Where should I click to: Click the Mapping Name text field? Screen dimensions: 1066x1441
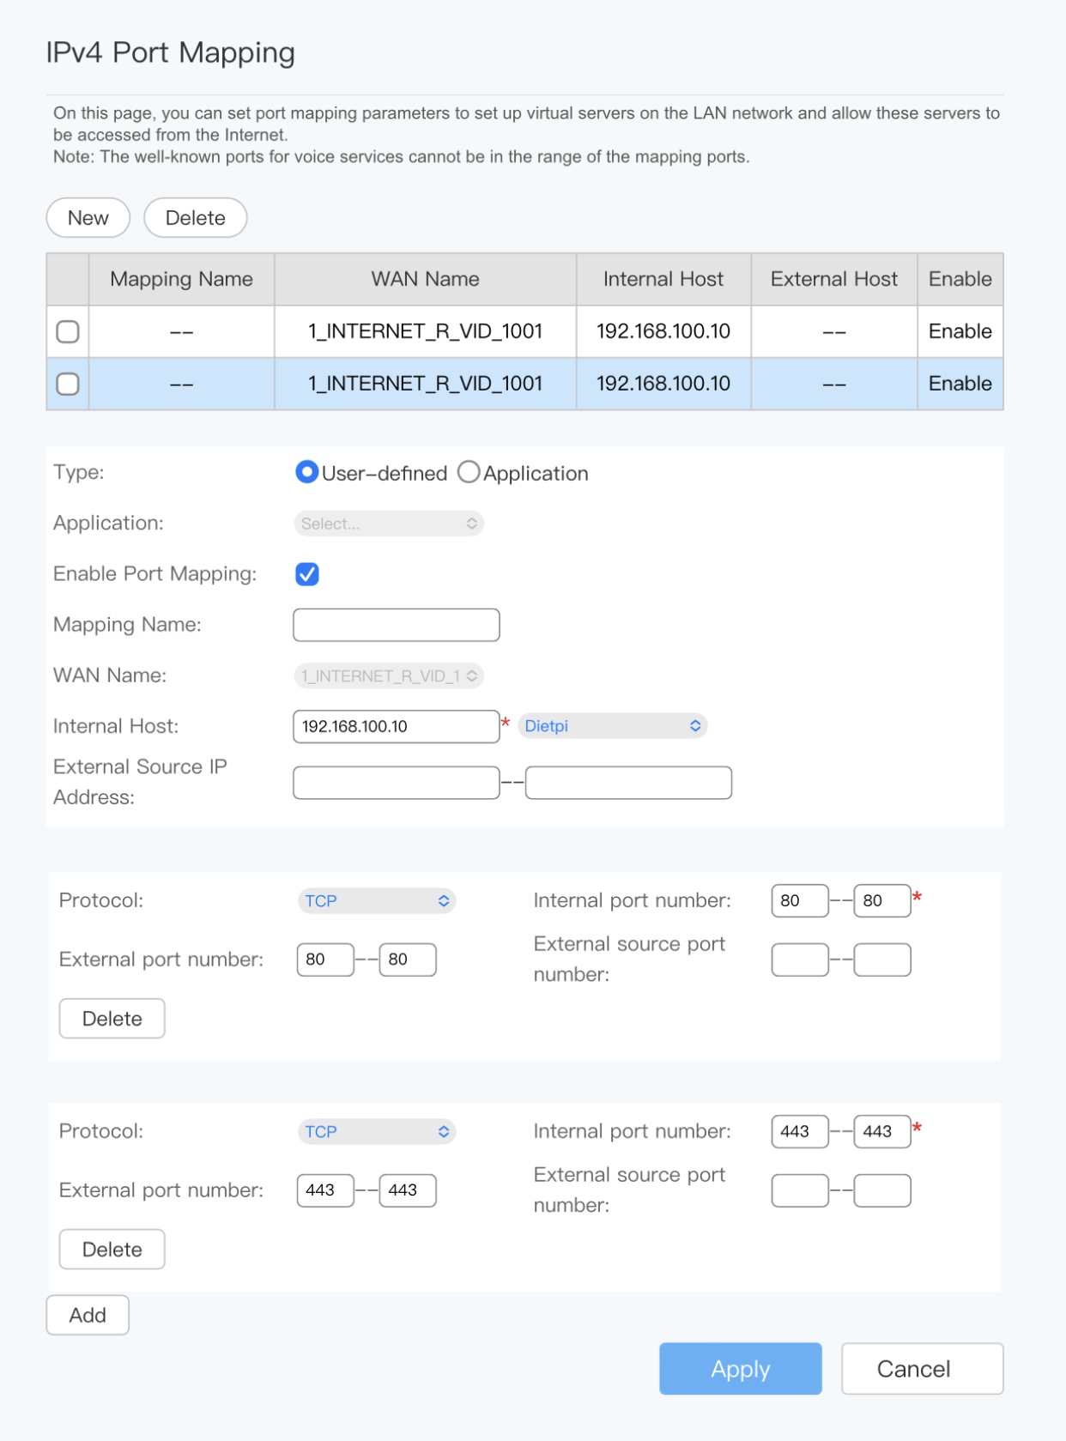pos(396,625)
